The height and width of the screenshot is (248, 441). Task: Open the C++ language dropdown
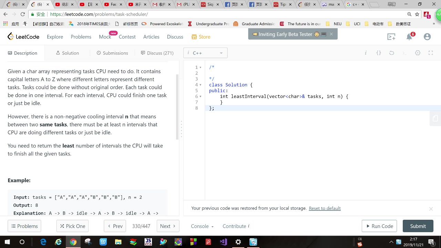205,53
